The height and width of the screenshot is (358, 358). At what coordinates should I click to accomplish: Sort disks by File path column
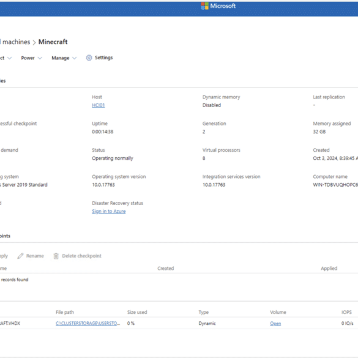click(x=65, y=312)
